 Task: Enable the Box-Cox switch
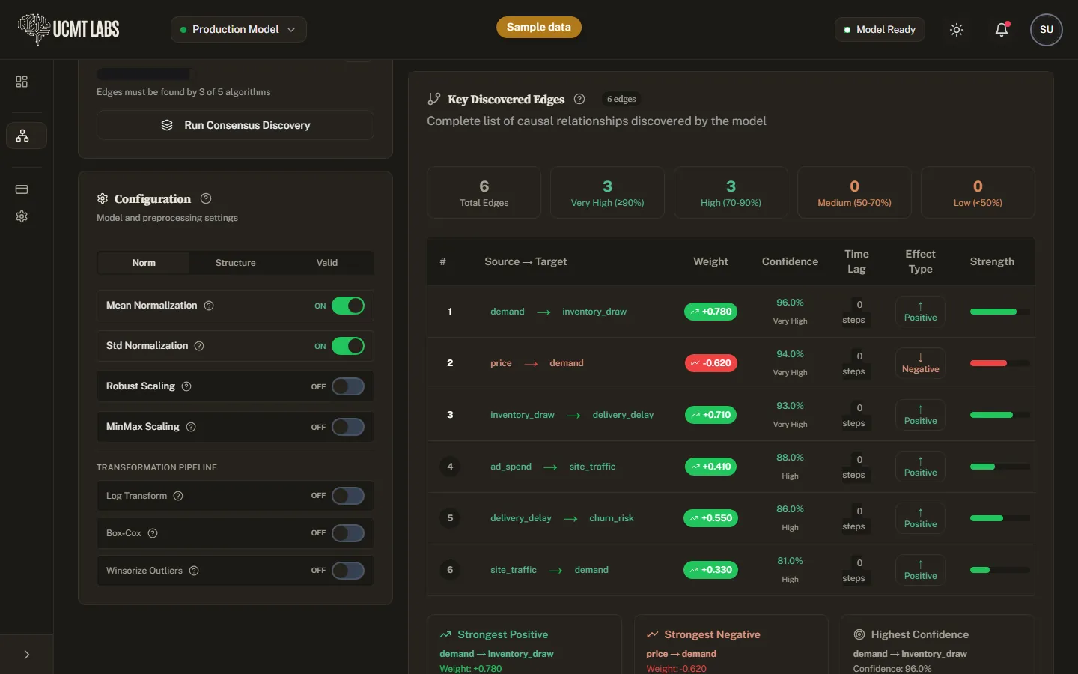348,533
